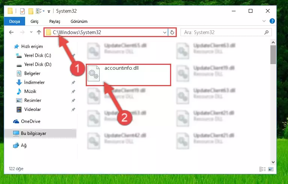This screenshot has height=184, width=288.
Task: Click the scroll down arrow of file list
Action: [x=273, y=162]
